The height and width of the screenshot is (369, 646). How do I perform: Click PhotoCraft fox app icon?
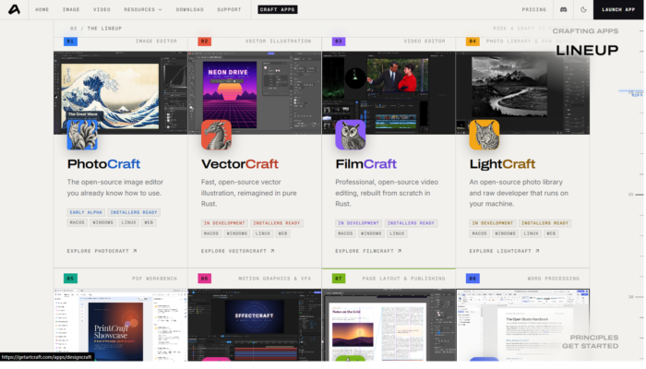click(x=82, y=135)
